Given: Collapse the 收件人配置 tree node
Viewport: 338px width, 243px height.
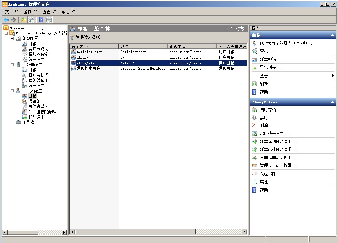Looking at the screenshot, I should tap(12, 91).
